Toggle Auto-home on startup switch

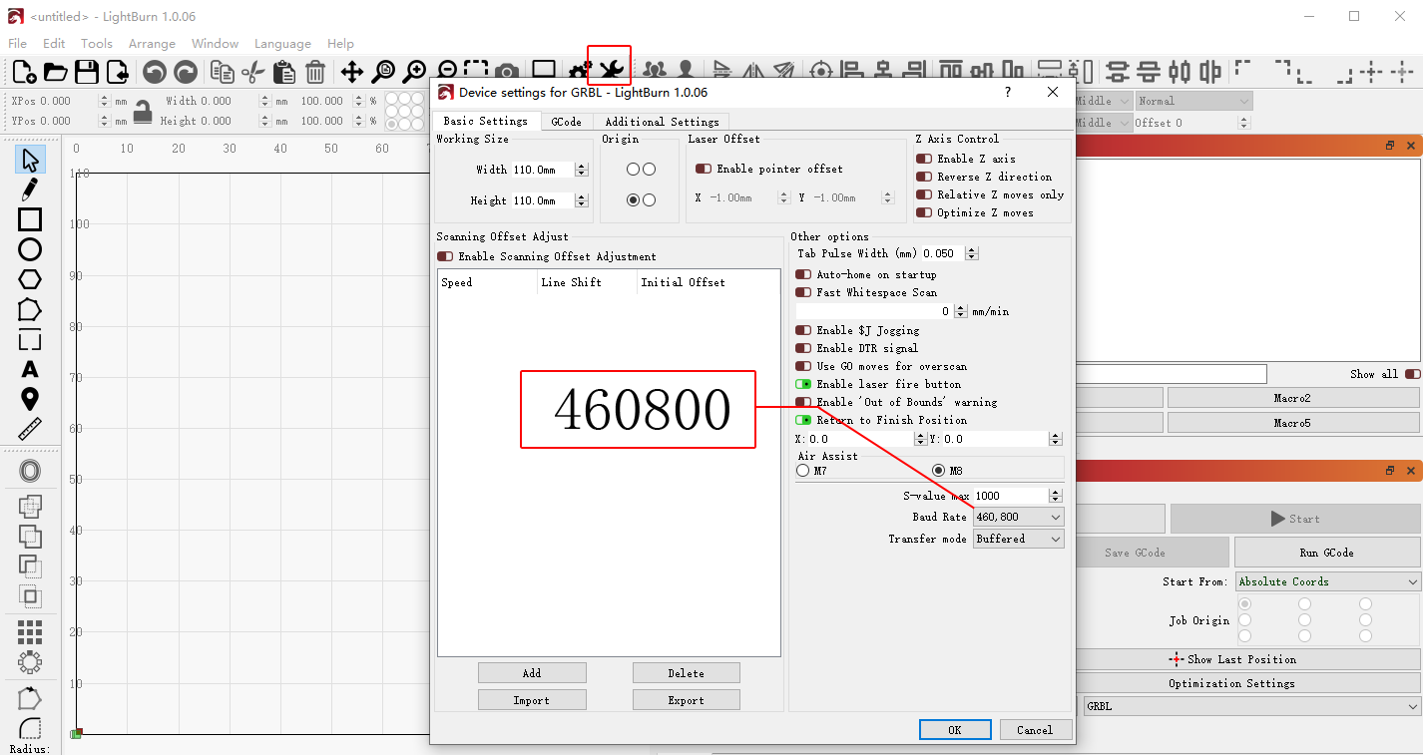click(803, 274)
